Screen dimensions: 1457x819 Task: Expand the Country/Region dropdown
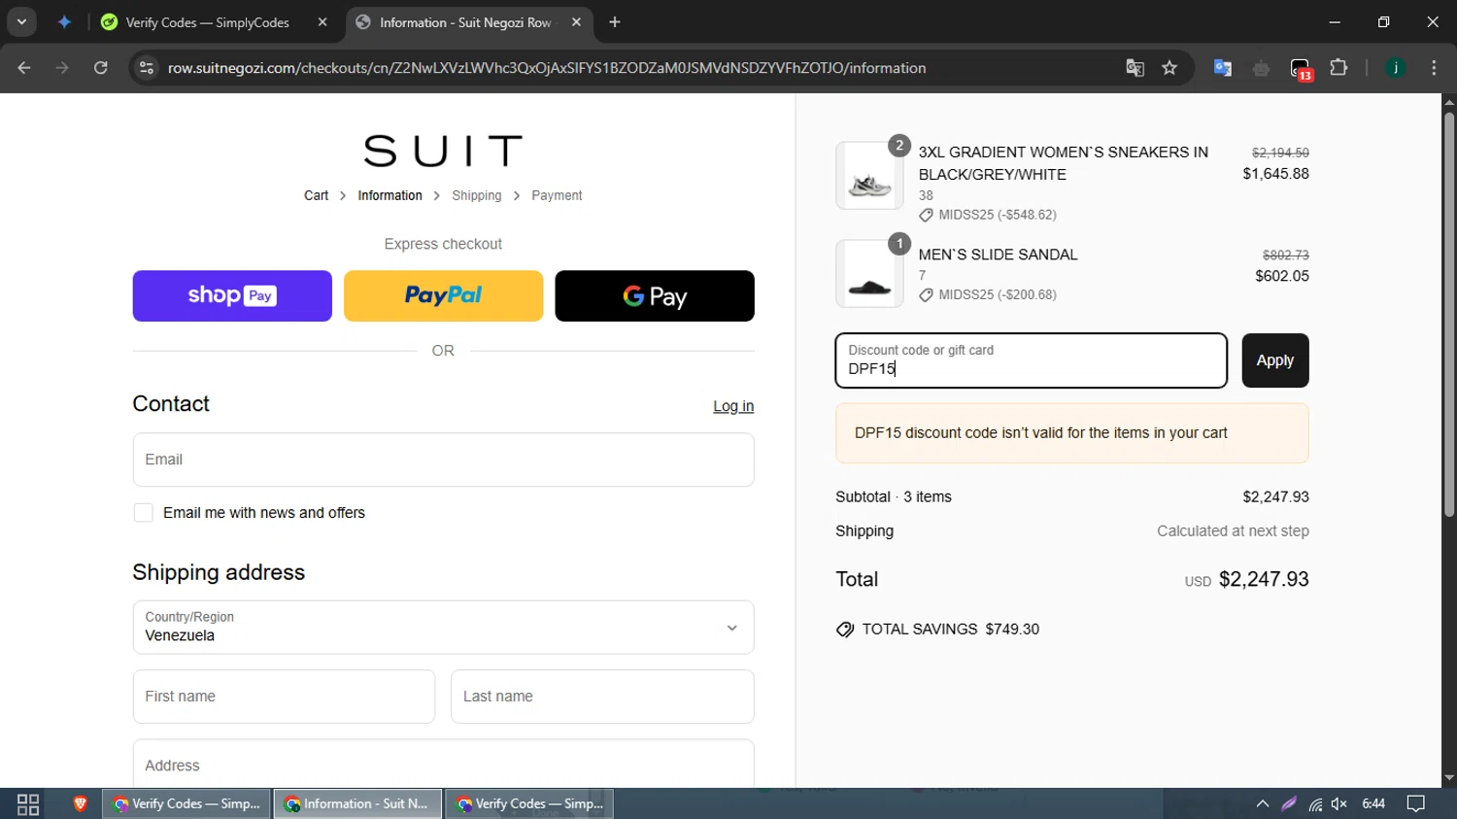(443, 628)
